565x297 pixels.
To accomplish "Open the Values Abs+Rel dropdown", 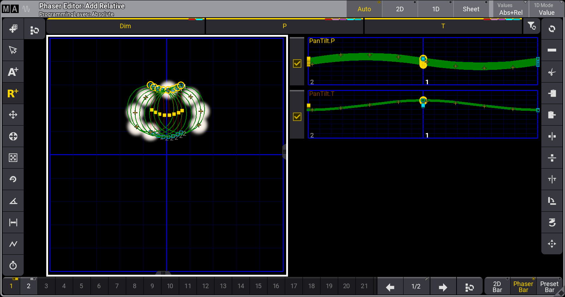I will pos(511,9).
